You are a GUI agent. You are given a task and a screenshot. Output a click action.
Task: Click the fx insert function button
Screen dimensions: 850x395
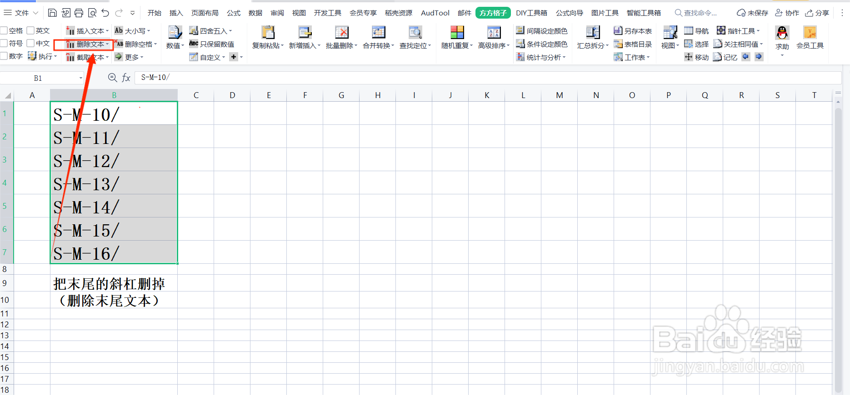click(x=126, y=78)
